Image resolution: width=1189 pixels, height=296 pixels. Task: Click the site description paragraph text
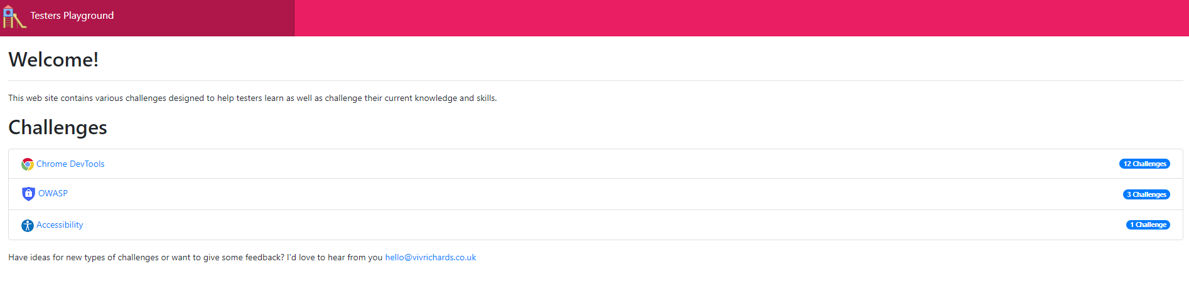252,98
